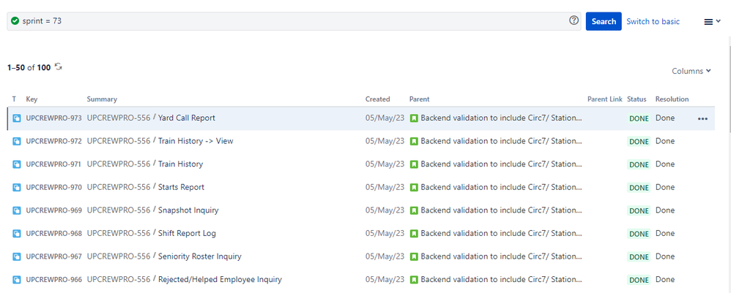Open issue key UPCREWPRO-966
Image resolution: width=731 pixels, height=293 pixels.
click(x=53, y=280)
